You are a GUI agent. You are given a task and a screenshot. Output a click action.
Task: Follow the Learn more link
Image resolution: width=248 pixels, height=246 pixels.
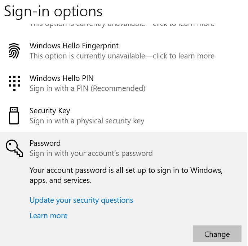point(48,216)
